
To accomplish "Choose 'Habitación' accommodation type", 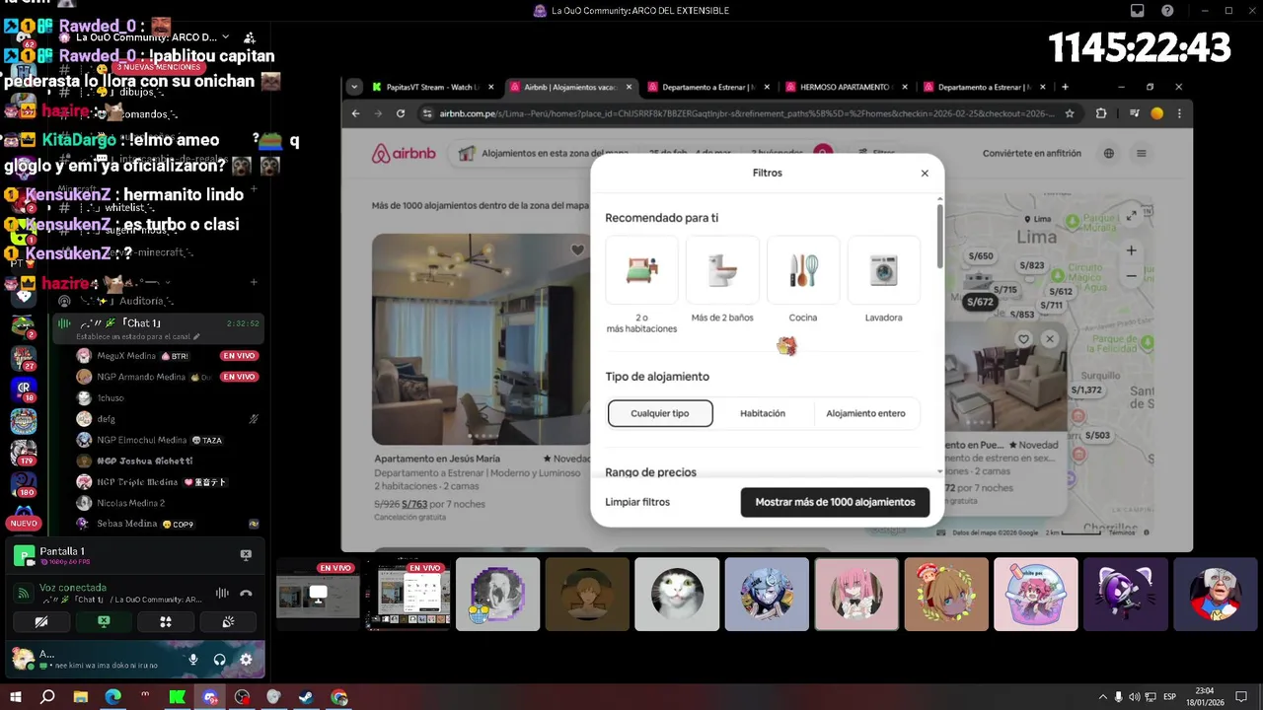I will (x=763, y=413).
